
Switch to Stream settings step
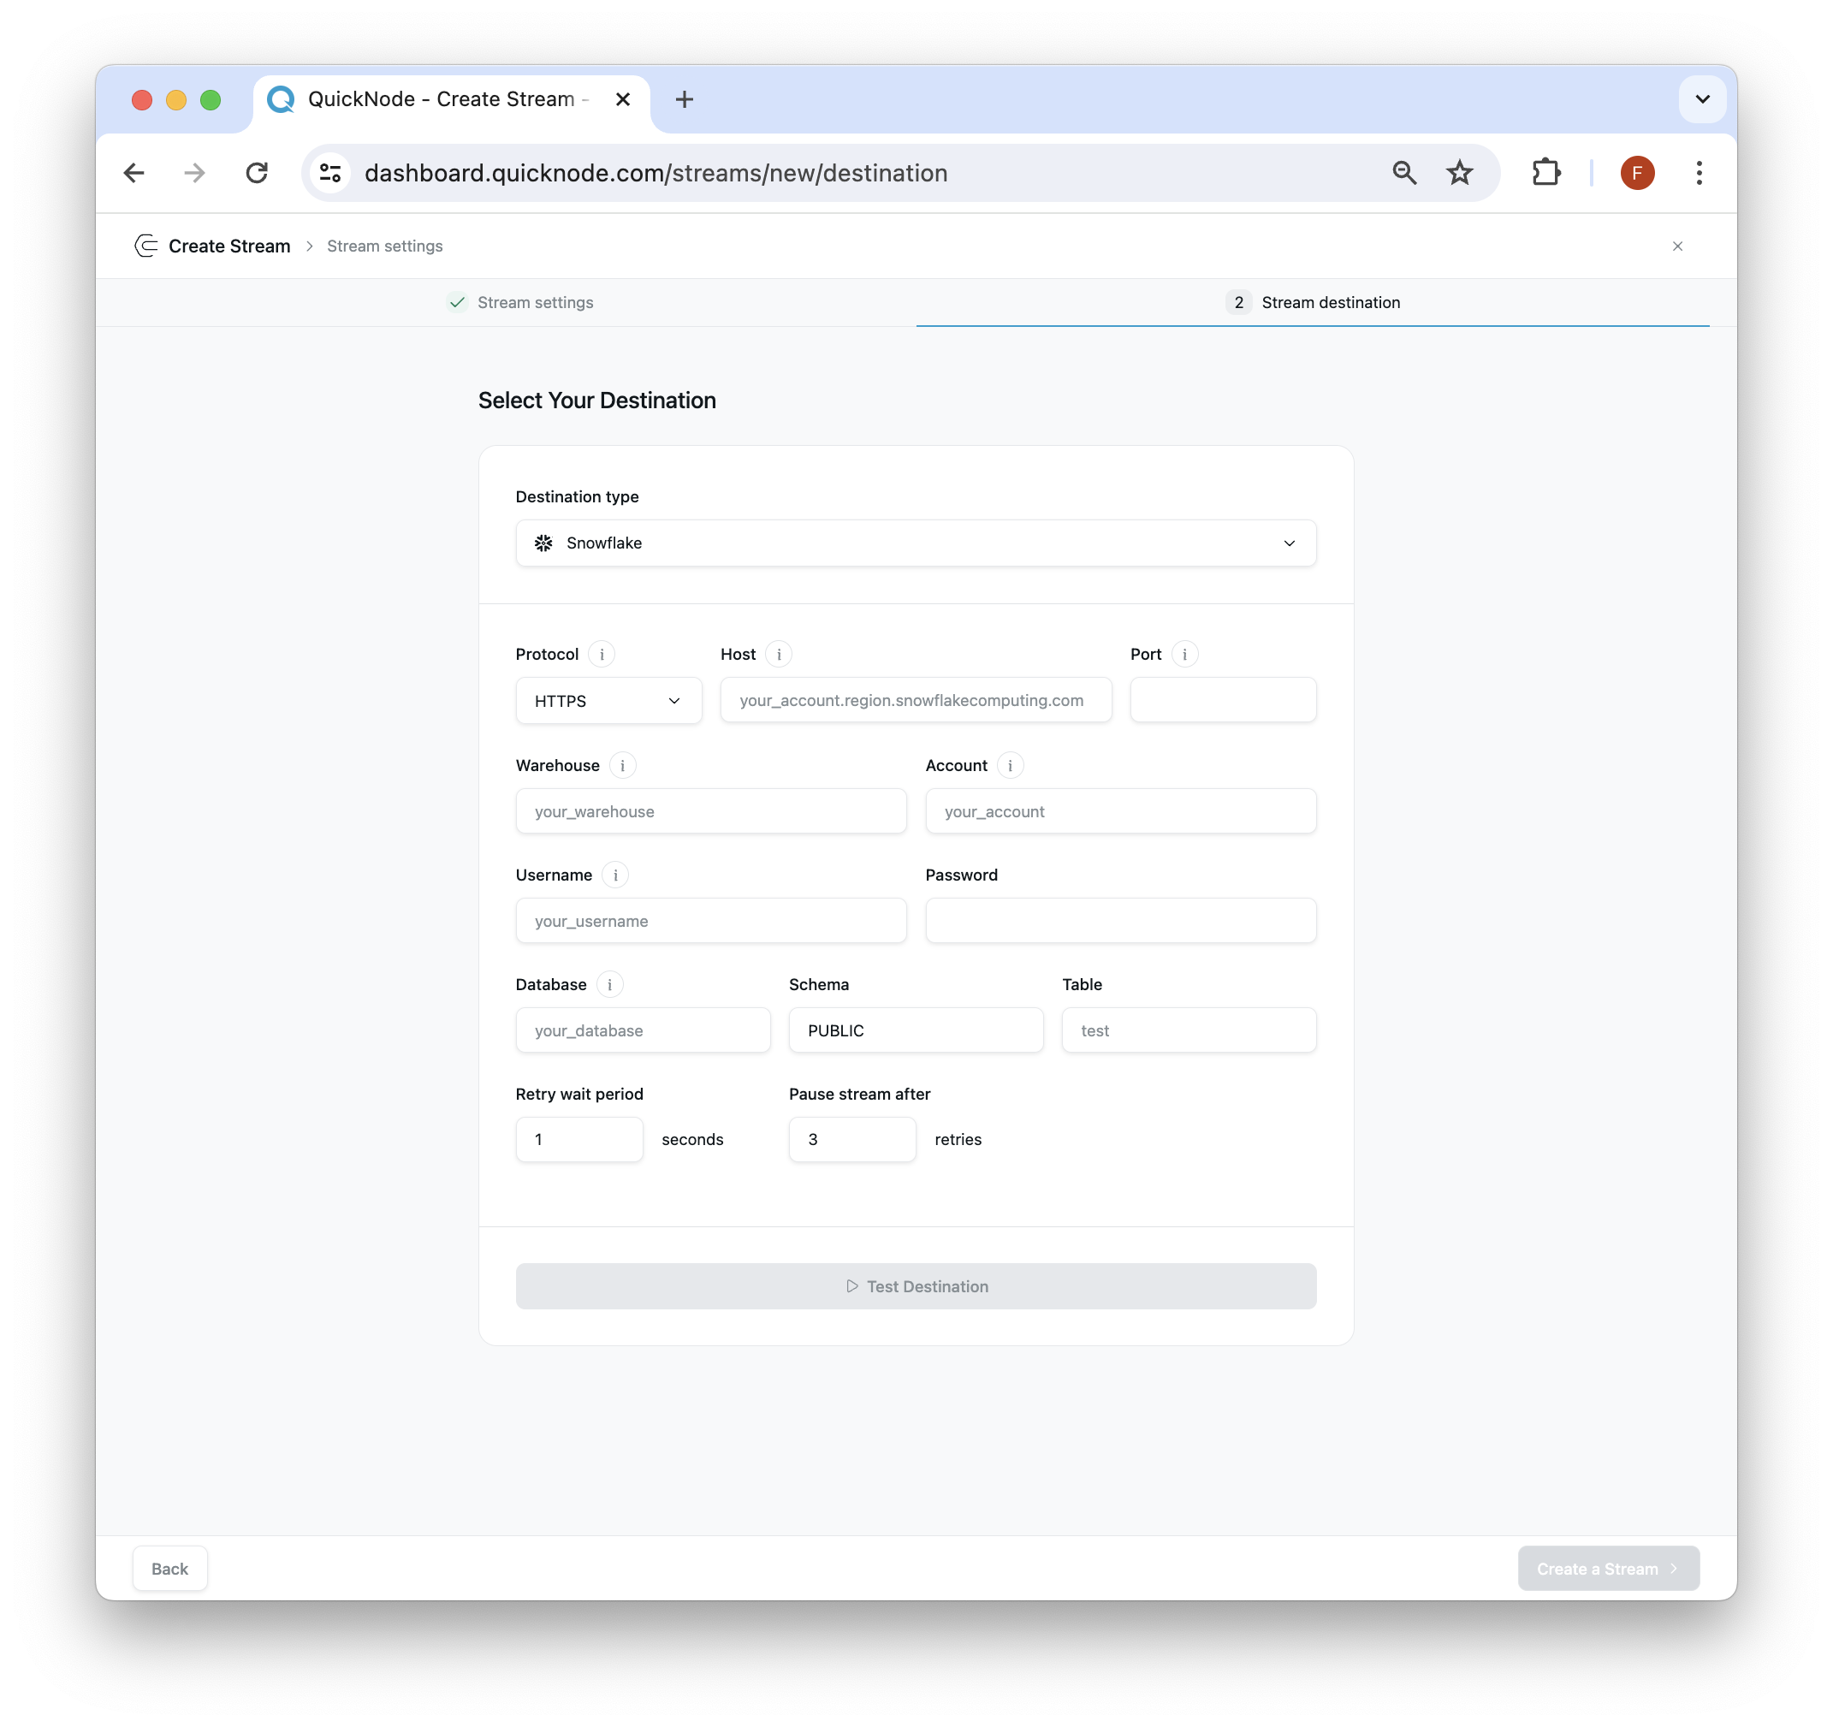(521, 302)
